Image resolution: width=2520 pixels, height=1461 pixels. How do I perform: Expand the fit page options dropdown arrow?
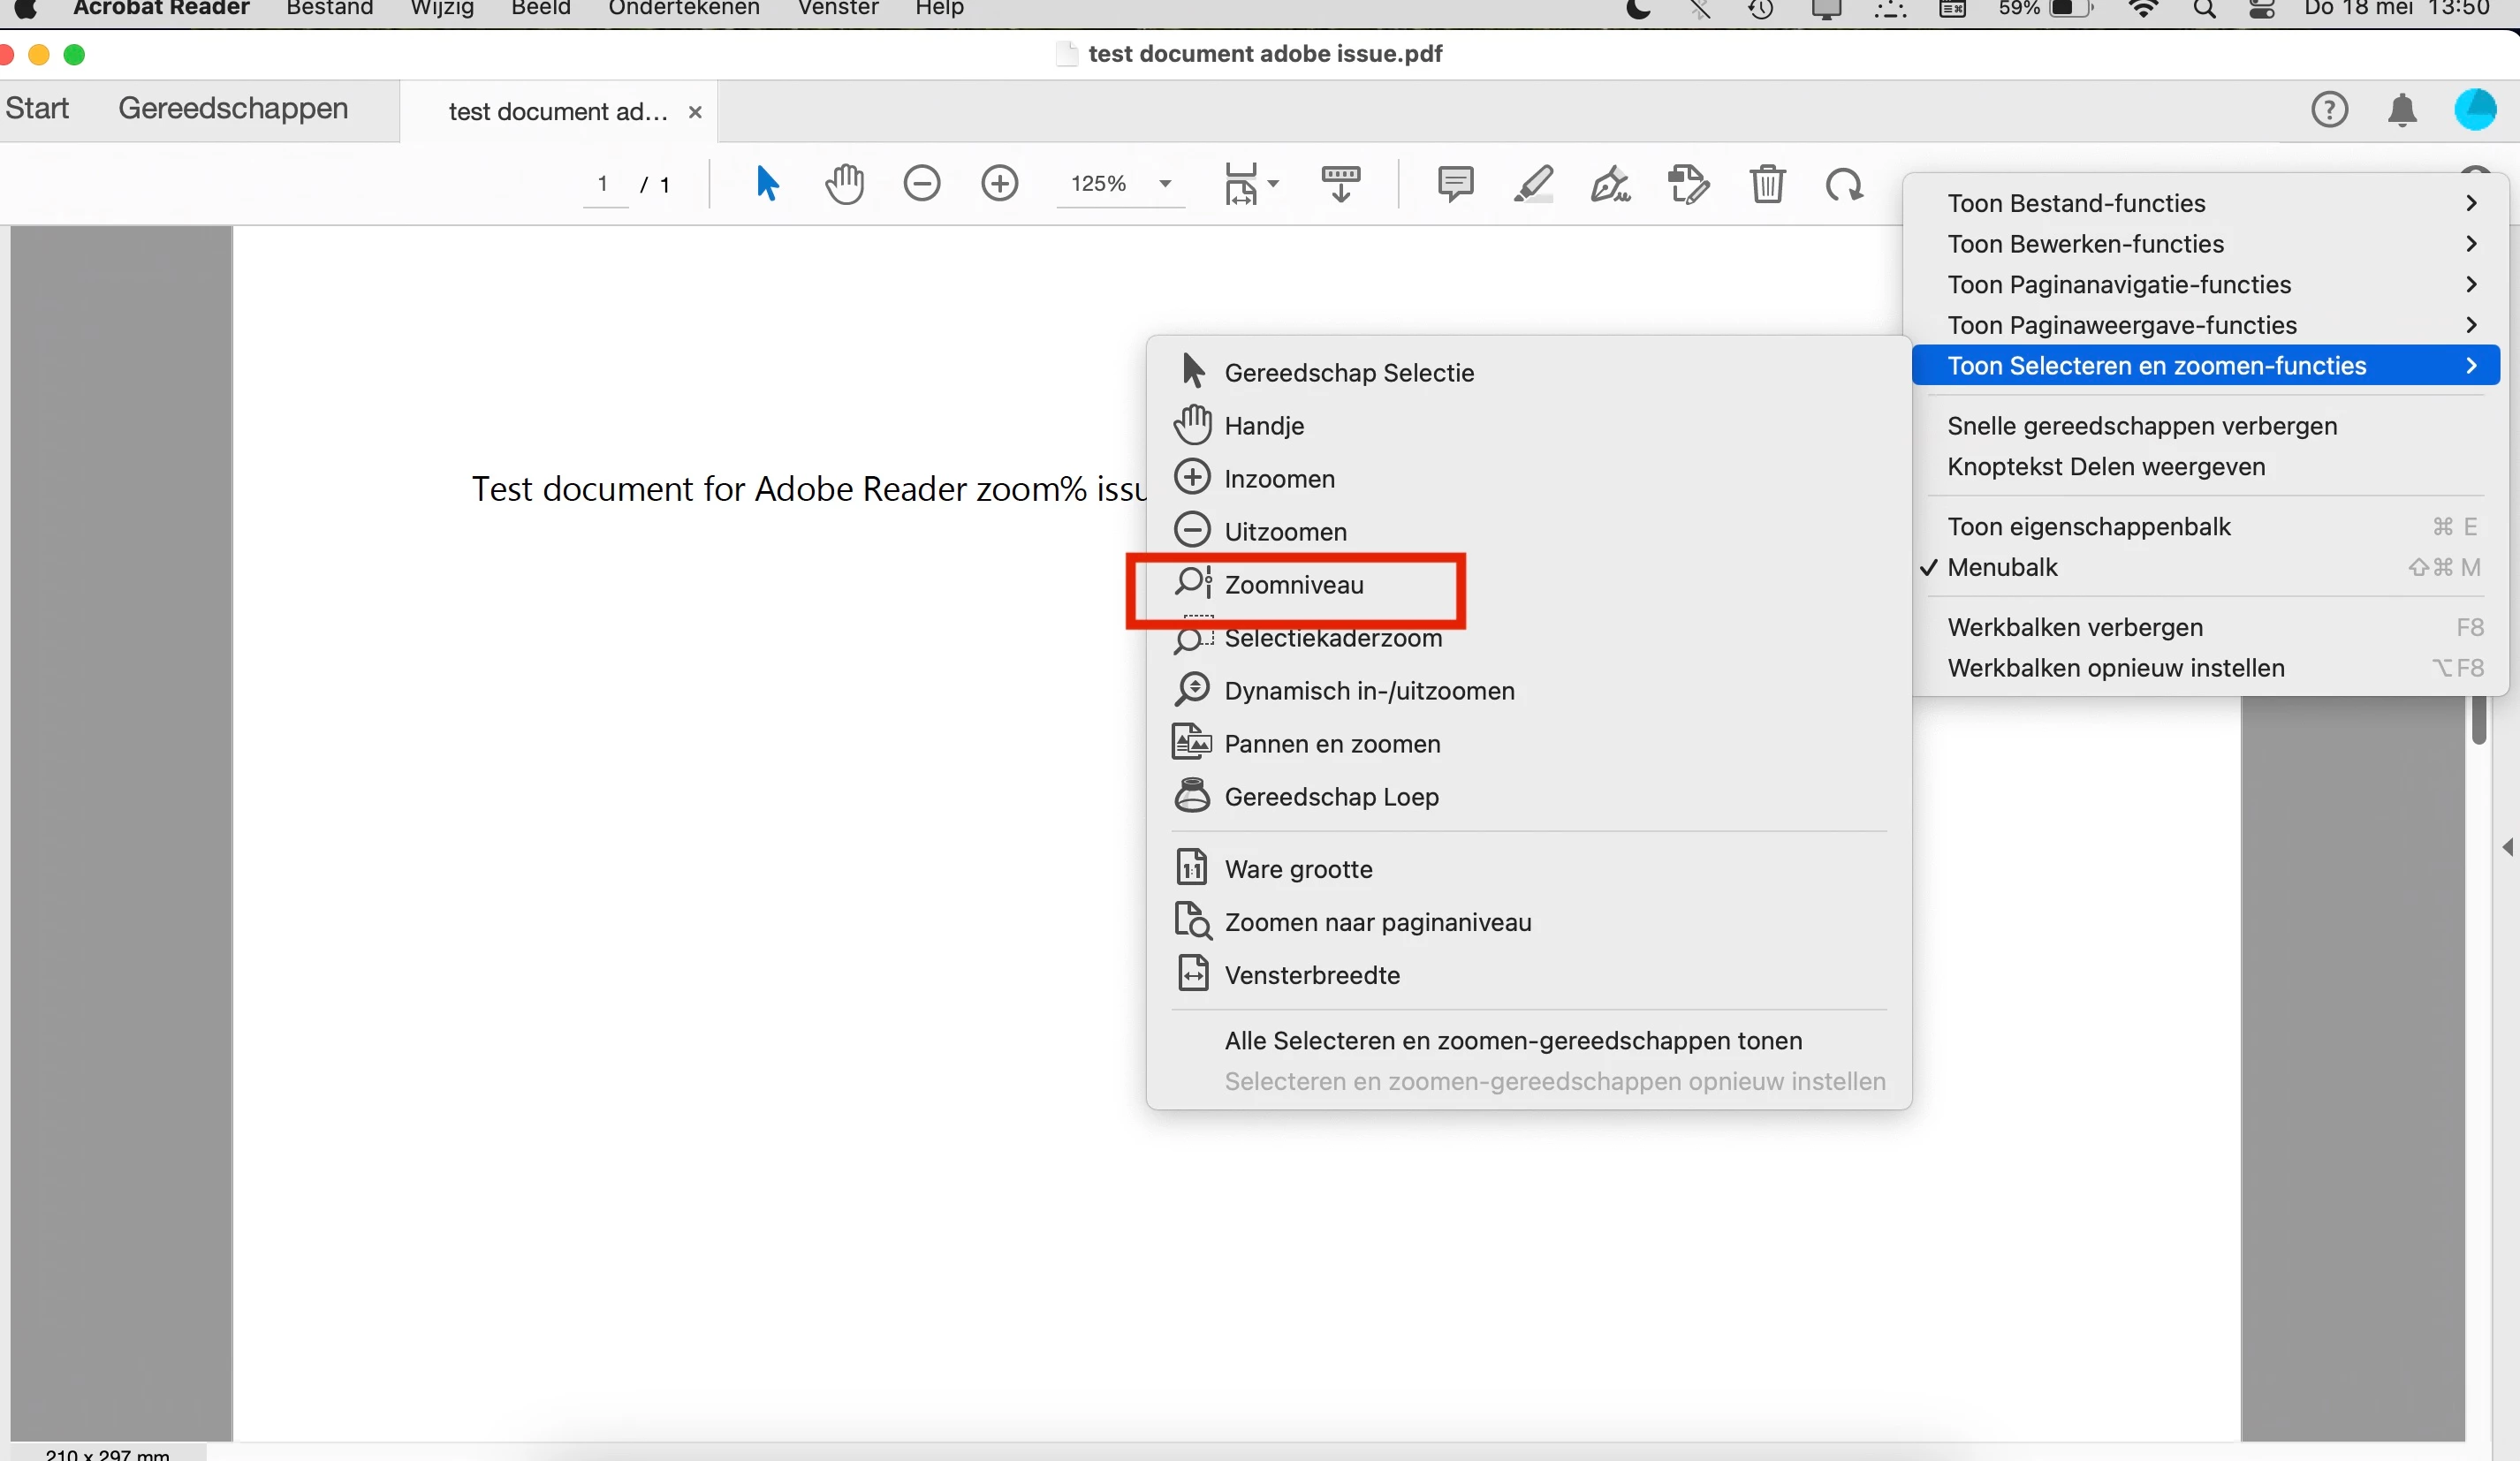pyautogui.click(x=1273, y=184)
